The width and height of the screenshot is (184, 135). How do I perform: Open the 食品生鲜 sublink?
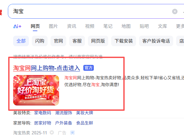pyautogui.click(x=85, y=123)
